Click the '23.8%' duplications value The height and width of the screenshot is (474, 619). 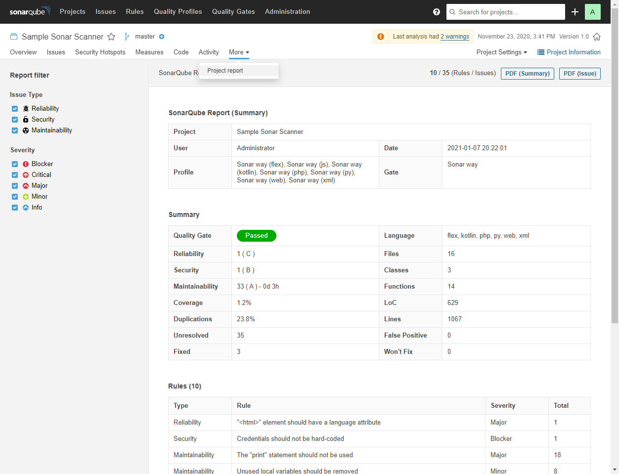[246, 319]
